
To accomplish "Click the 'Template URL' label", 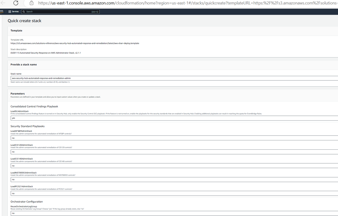I will coord(17,40).
